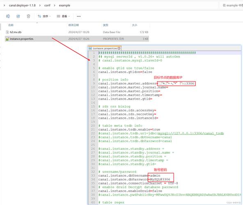
Task: Open the three-dots more options menu
Action: click(x=79, y=16)
